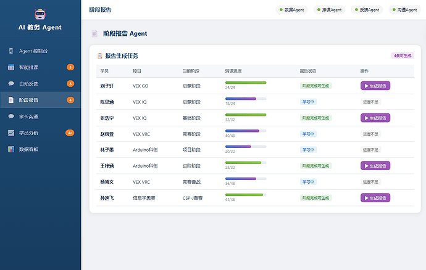
Task: Generate report for 王梓涵 进阶阶段 row
Action: click(x=375, y=166)
